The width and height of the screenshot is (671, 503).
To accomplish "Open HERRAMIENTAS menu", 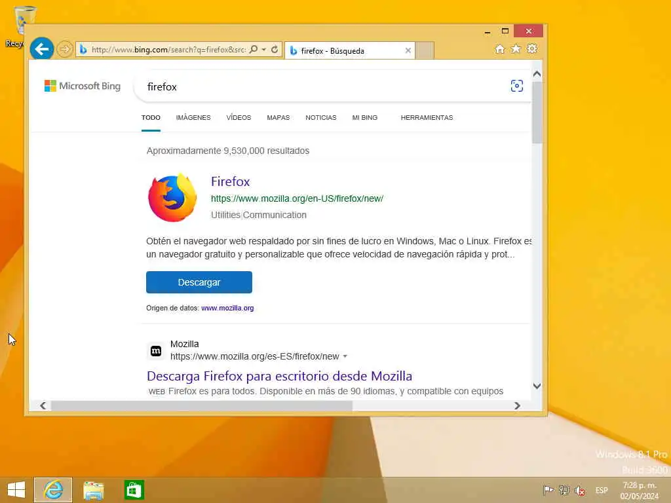I will [x=427, y=118].
